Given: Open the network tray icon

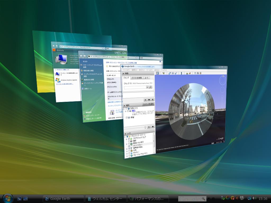Looking at the screenshot, I should click(x=249, y=198).
